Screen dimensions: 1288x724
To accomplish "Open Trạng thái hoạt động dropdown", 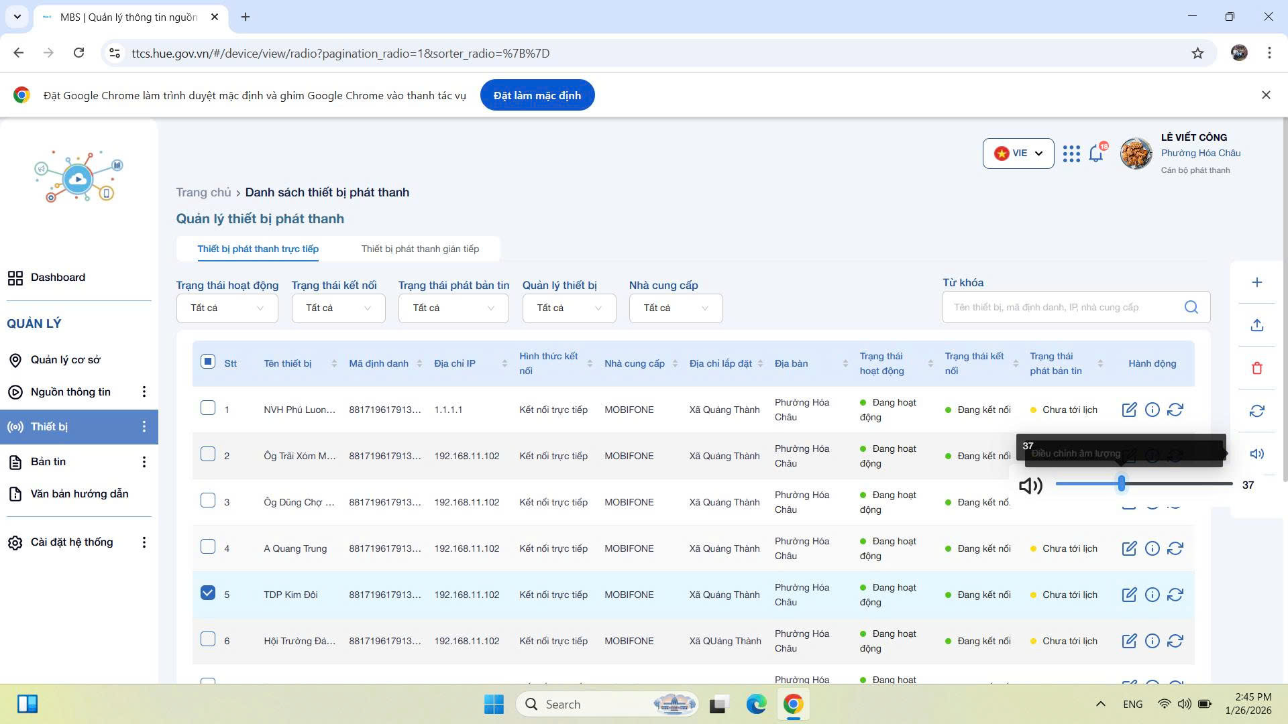I will point(227,308).
